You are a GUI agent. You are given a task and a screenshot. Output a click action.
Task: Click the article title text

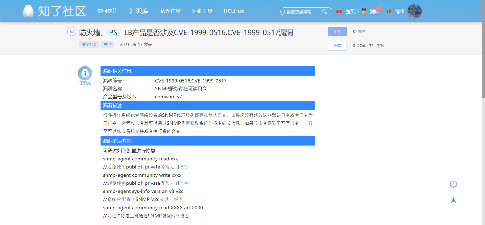coord(186,33)
